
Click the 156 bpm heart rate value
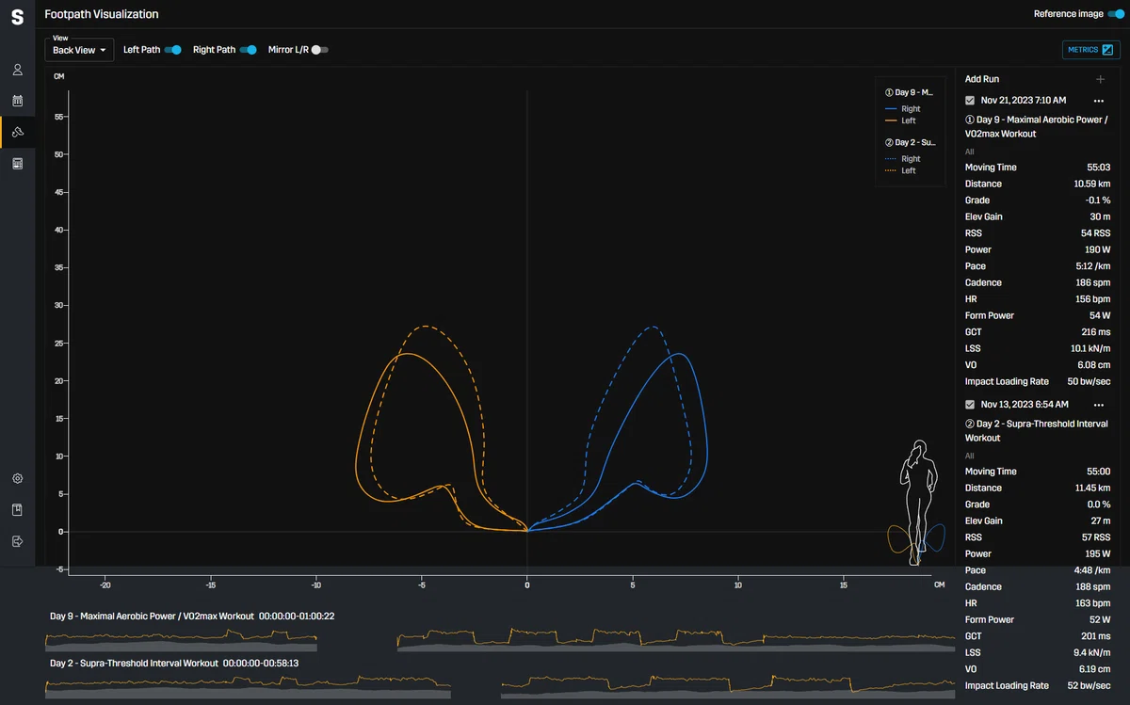click(x=1092, y=299)
